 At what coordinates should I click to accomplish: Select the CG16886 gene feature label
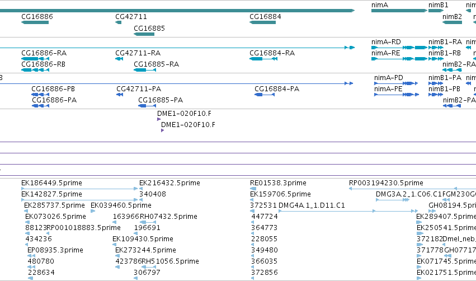coord(37,17)
